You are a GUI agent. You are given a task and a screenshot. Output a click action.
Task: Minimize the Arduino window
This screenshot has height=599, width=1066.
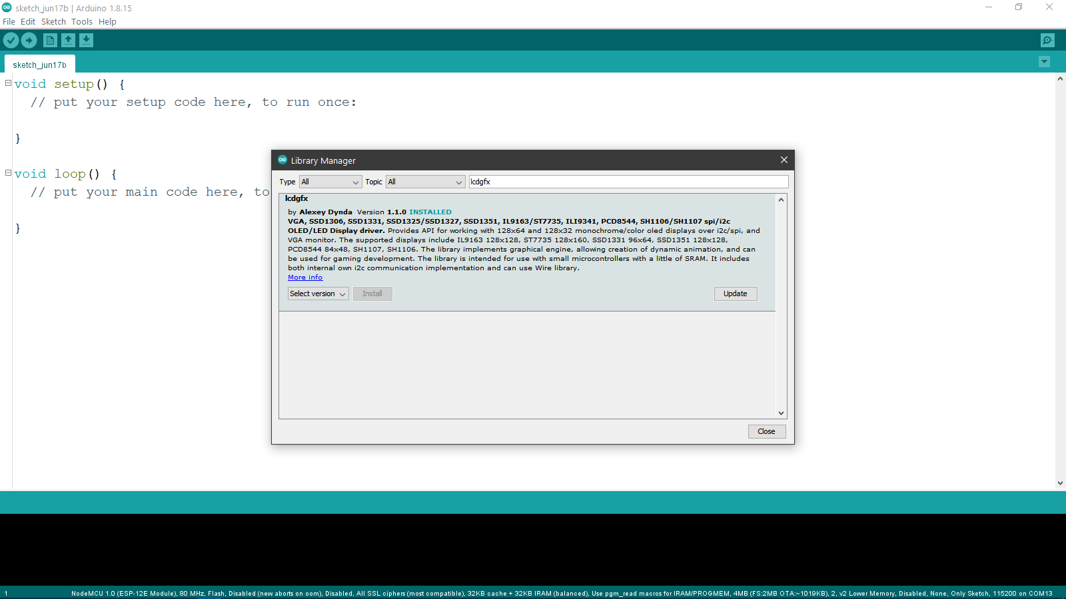tap(989, 7)
